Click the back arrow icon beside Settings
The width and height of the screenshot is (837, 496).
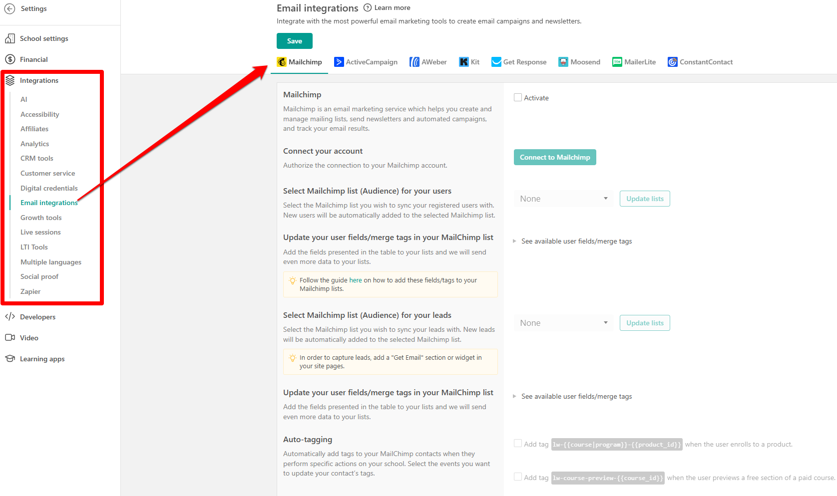pyautogui.click(x=10, y=8)
